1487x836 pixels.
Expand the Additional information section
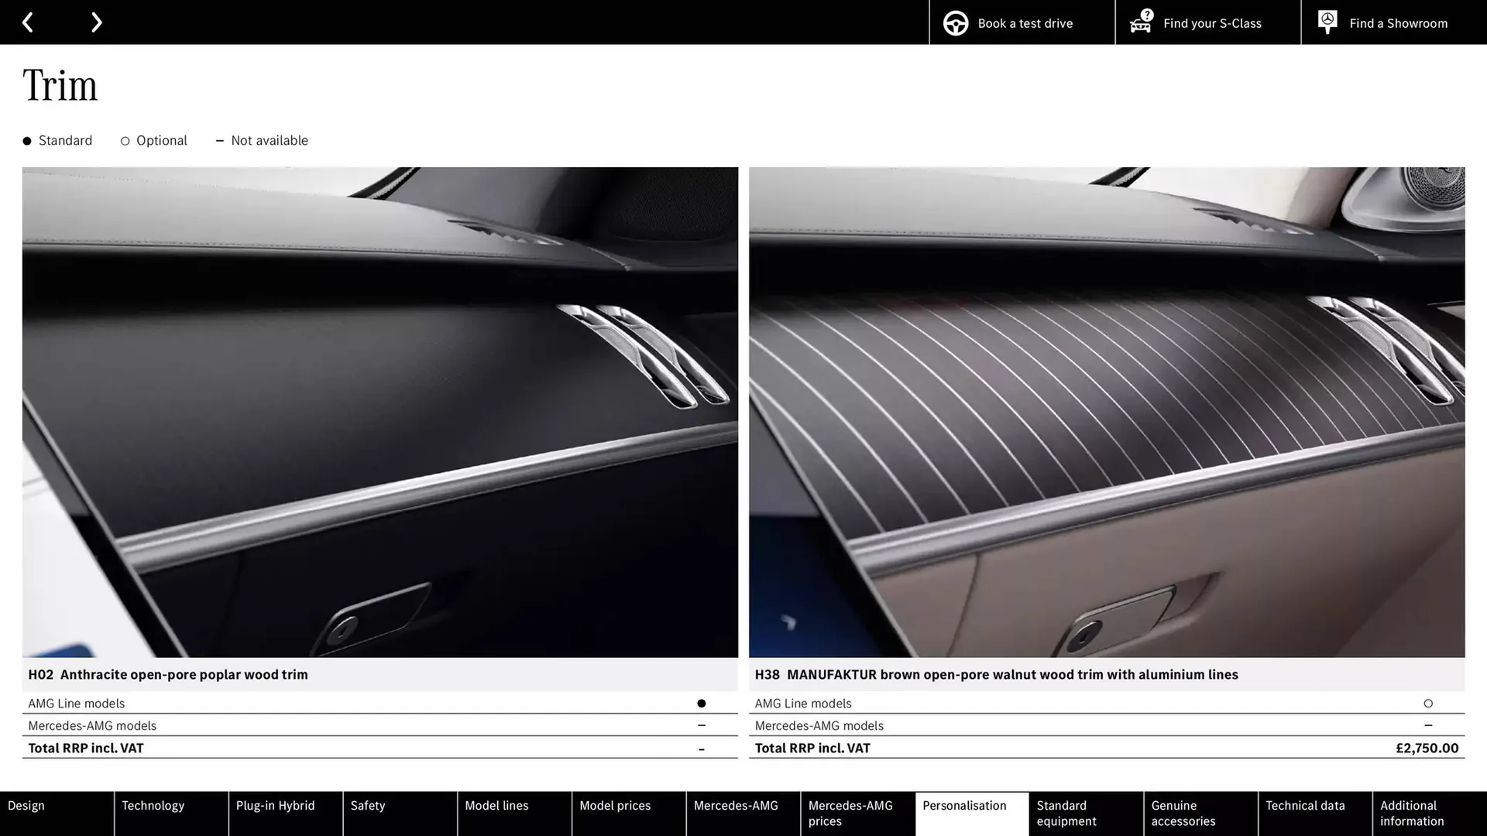pyautogui.click(x=1411, y=814)
